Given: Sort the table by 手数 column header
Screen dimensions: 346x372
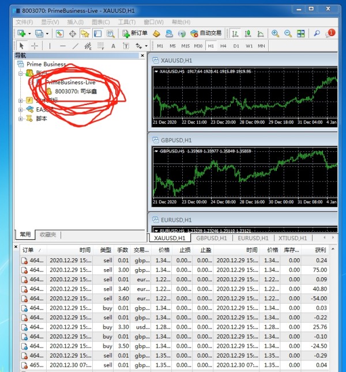Looking at the screenshot, I should tap(122, 250).
